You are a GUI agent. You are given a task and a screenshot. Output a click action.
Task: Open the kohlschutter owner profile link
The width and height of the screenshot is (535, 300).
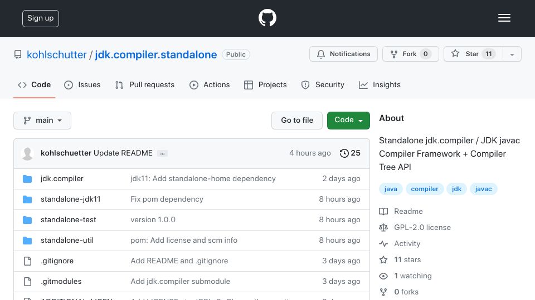coord(57,54)
